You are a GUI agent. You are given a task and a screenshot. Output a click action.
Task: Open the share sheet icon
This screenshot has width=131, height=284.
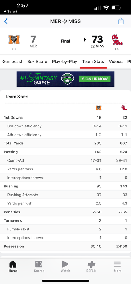click(121, 21)
